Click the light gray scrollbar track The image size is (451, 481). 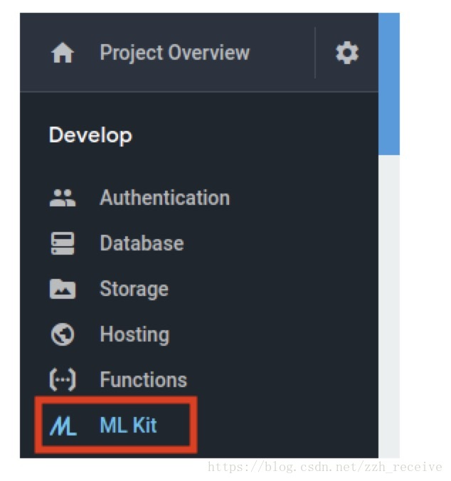[389, 306]
